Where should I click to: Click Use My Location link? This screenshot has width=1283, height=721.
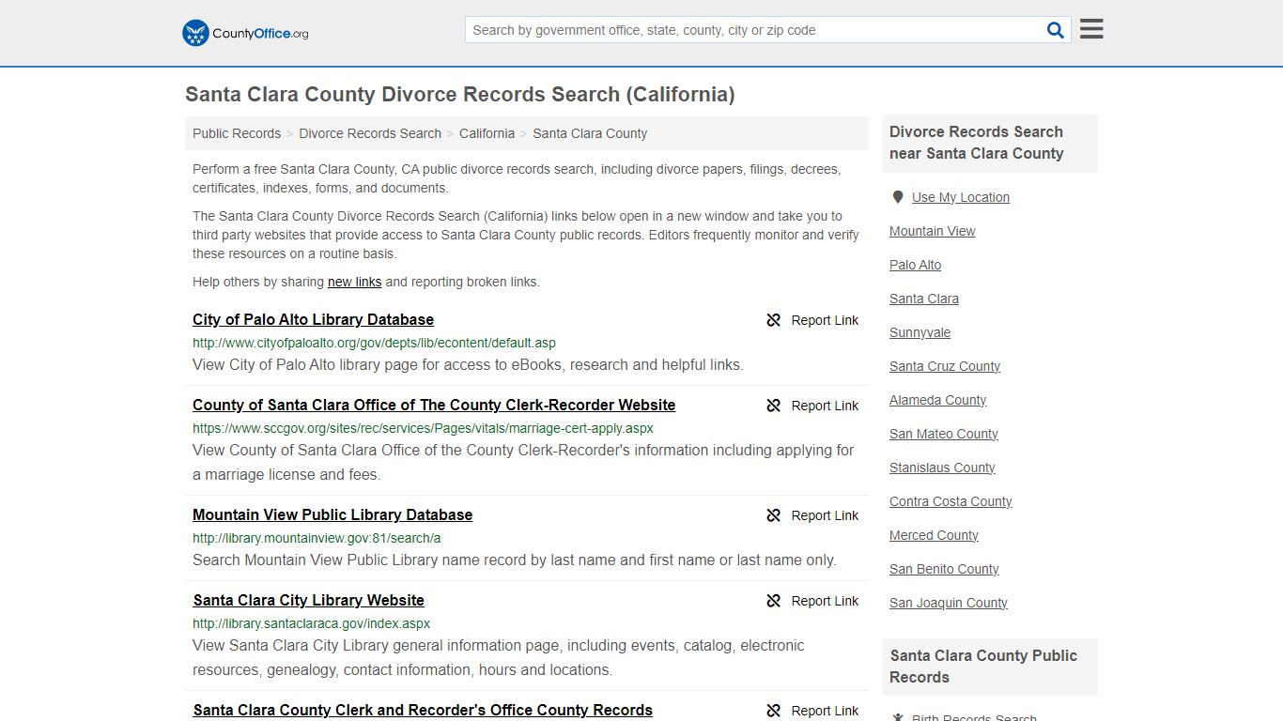pos(961,197)
